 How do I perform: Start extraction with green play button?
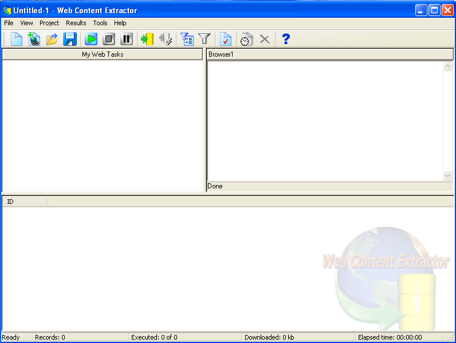click(91, 39)
